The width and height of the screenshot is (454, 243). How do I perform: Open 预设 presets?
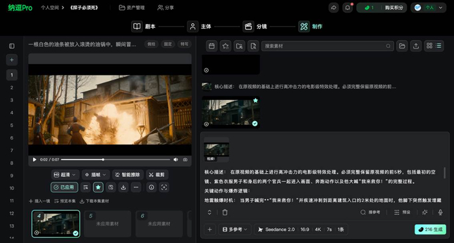pyautogui.click(x=402, y=213)
